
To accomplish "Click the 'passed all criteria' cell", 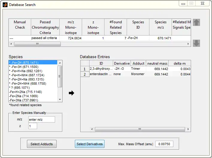I will [45, 38].
